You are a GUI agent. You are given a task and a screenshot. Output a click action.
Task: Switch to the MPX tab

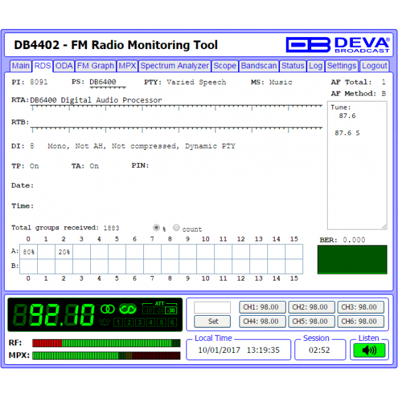click(127, 66)
